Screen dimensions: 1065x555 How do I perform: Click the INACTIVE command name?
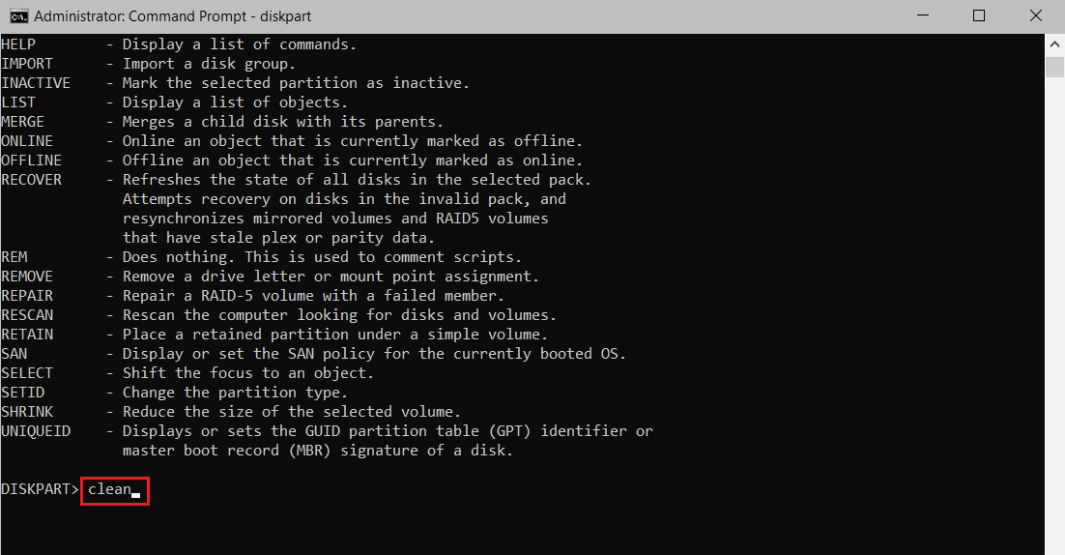[x=36, y=83]
